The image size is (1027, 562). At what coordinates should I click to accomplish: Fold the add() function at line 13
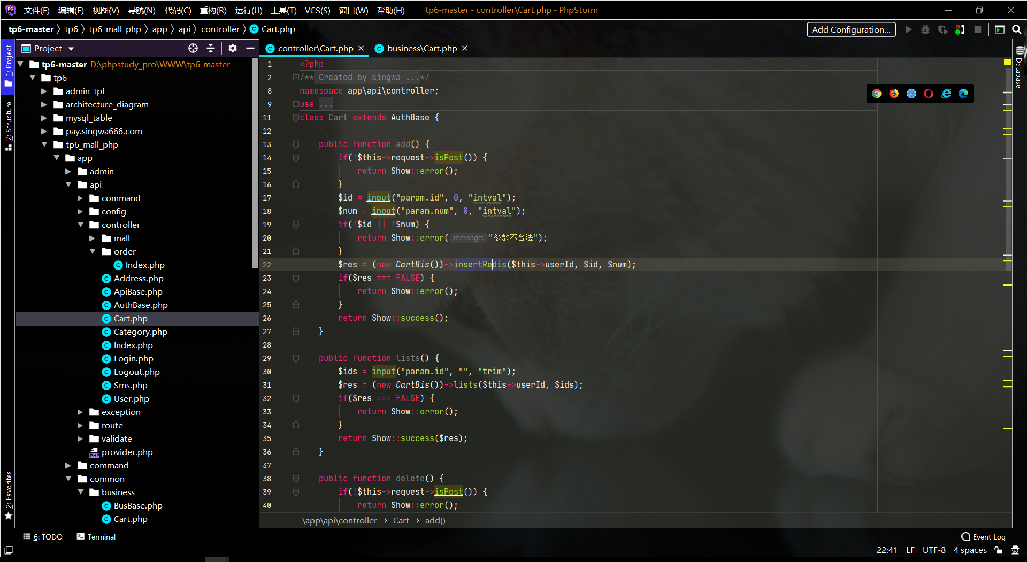coord(296,144)
